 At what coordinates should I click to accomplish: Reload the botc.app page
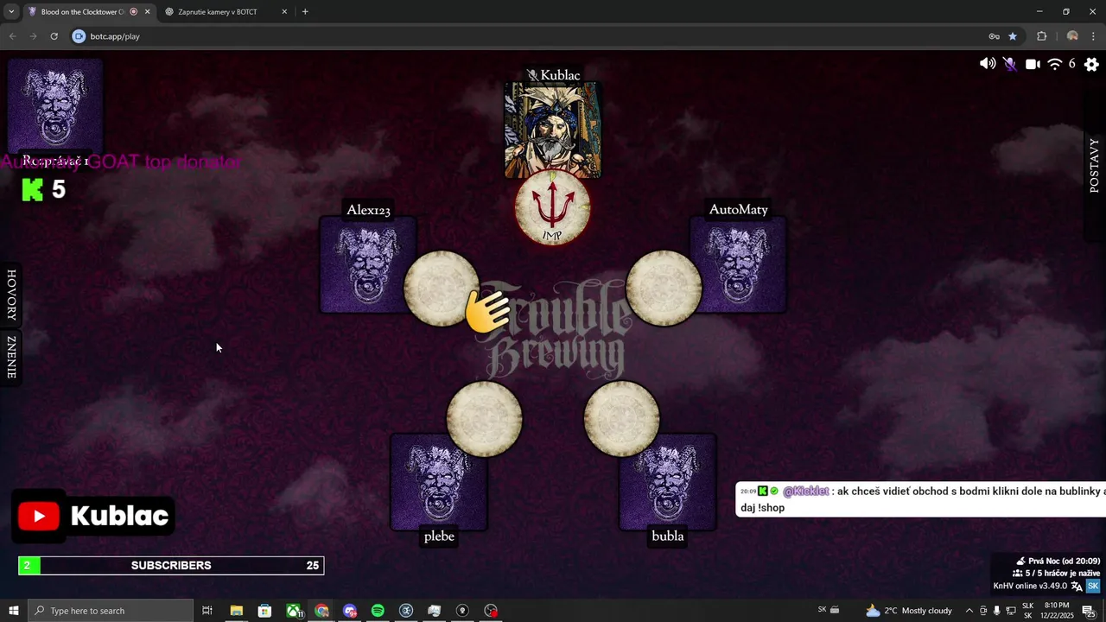tap(54, 36)
